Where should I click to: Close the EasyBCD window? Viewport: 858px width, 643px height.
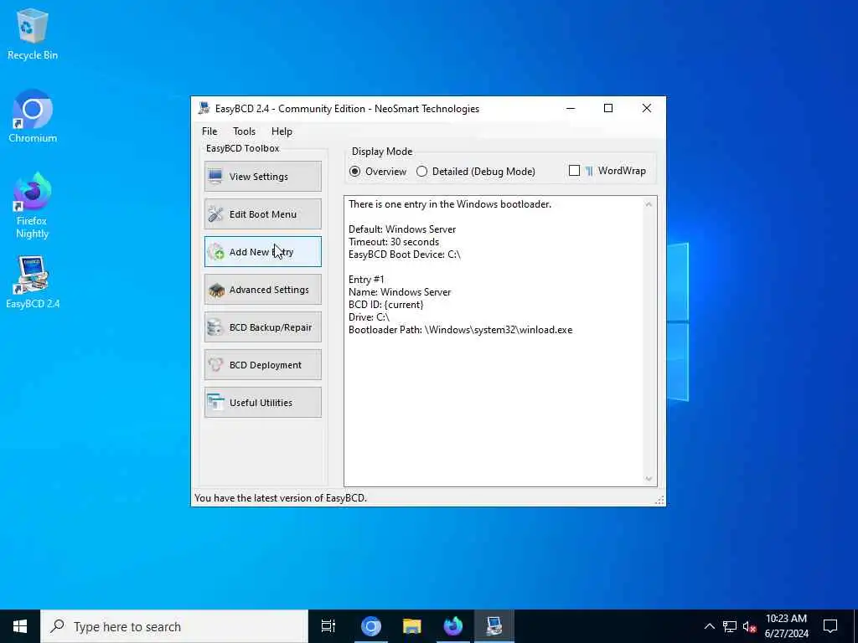[647, 108]
